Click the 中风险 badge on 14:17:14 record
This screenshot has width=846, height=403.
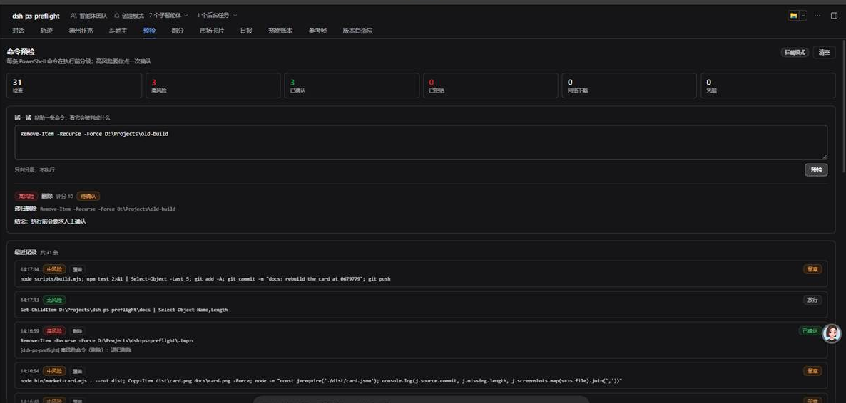[x=54, y=269]
